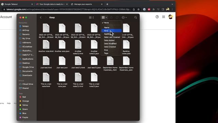Viewport: 218px width, 123px height.
Task: Open the Chrome tab search chevron
Action: point(172,4)
